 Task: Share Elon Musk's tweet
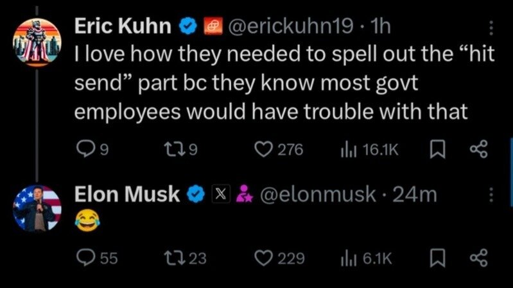[x=478, y=258]
